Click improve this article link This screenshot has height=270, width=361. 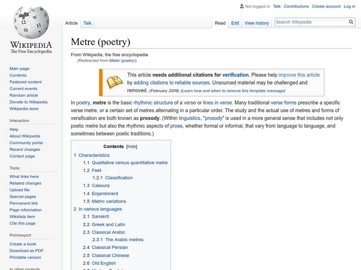coord(299,75)
